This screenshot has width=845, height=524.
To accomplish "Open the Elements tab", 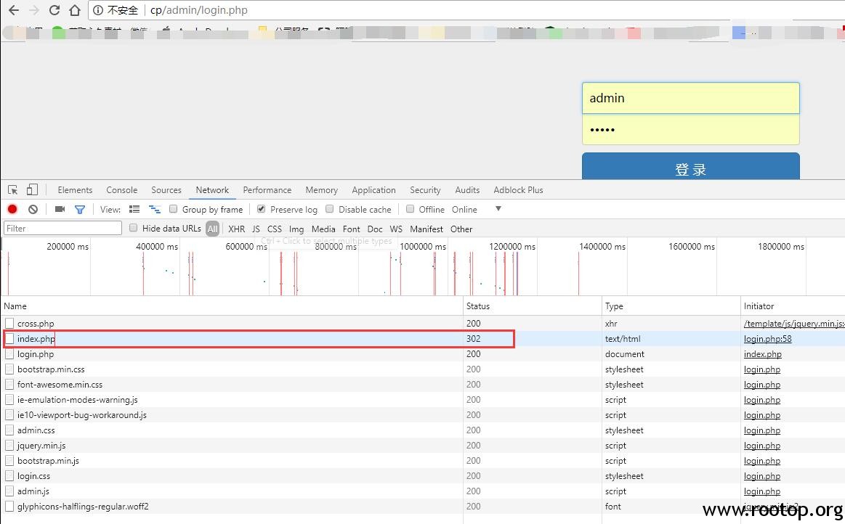I will pos(75,190).
